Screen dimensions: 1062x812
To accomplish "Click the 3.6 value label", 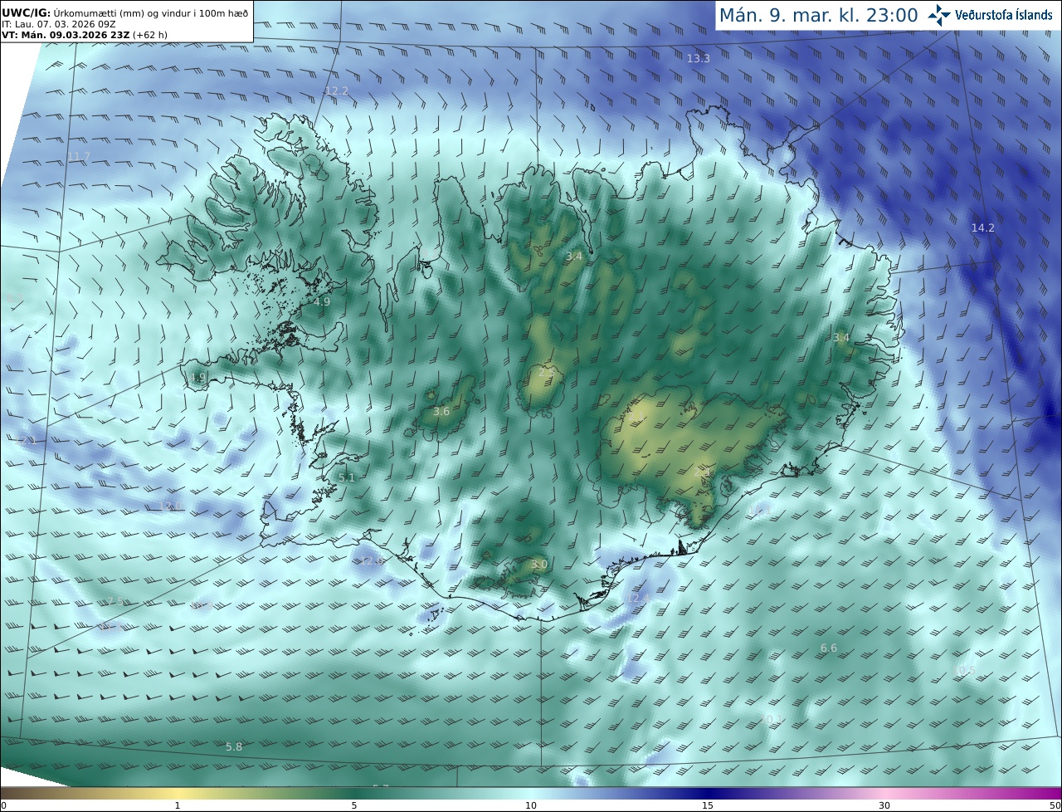I will pyautogui.click(x=441, y=412).
